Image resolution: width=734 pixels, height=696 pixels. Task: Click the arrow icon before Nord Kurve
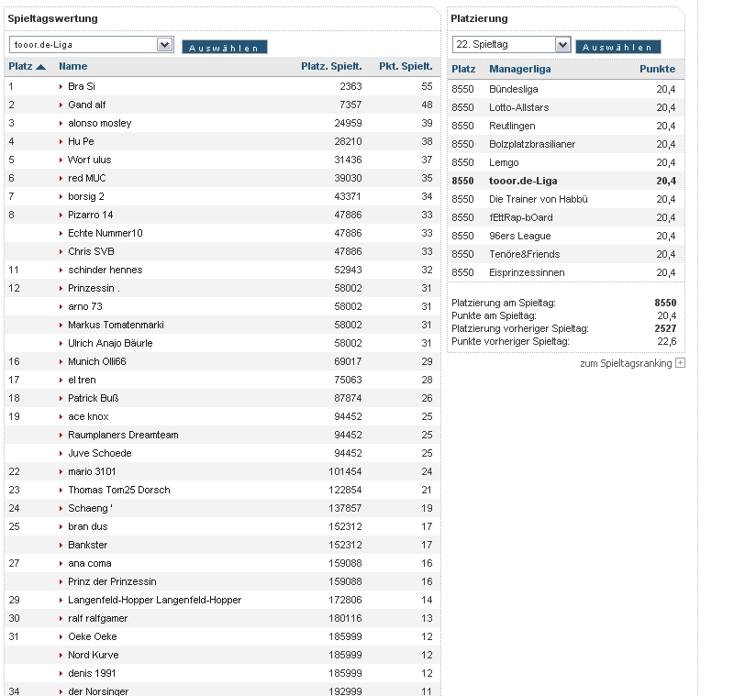click(61, 655)
